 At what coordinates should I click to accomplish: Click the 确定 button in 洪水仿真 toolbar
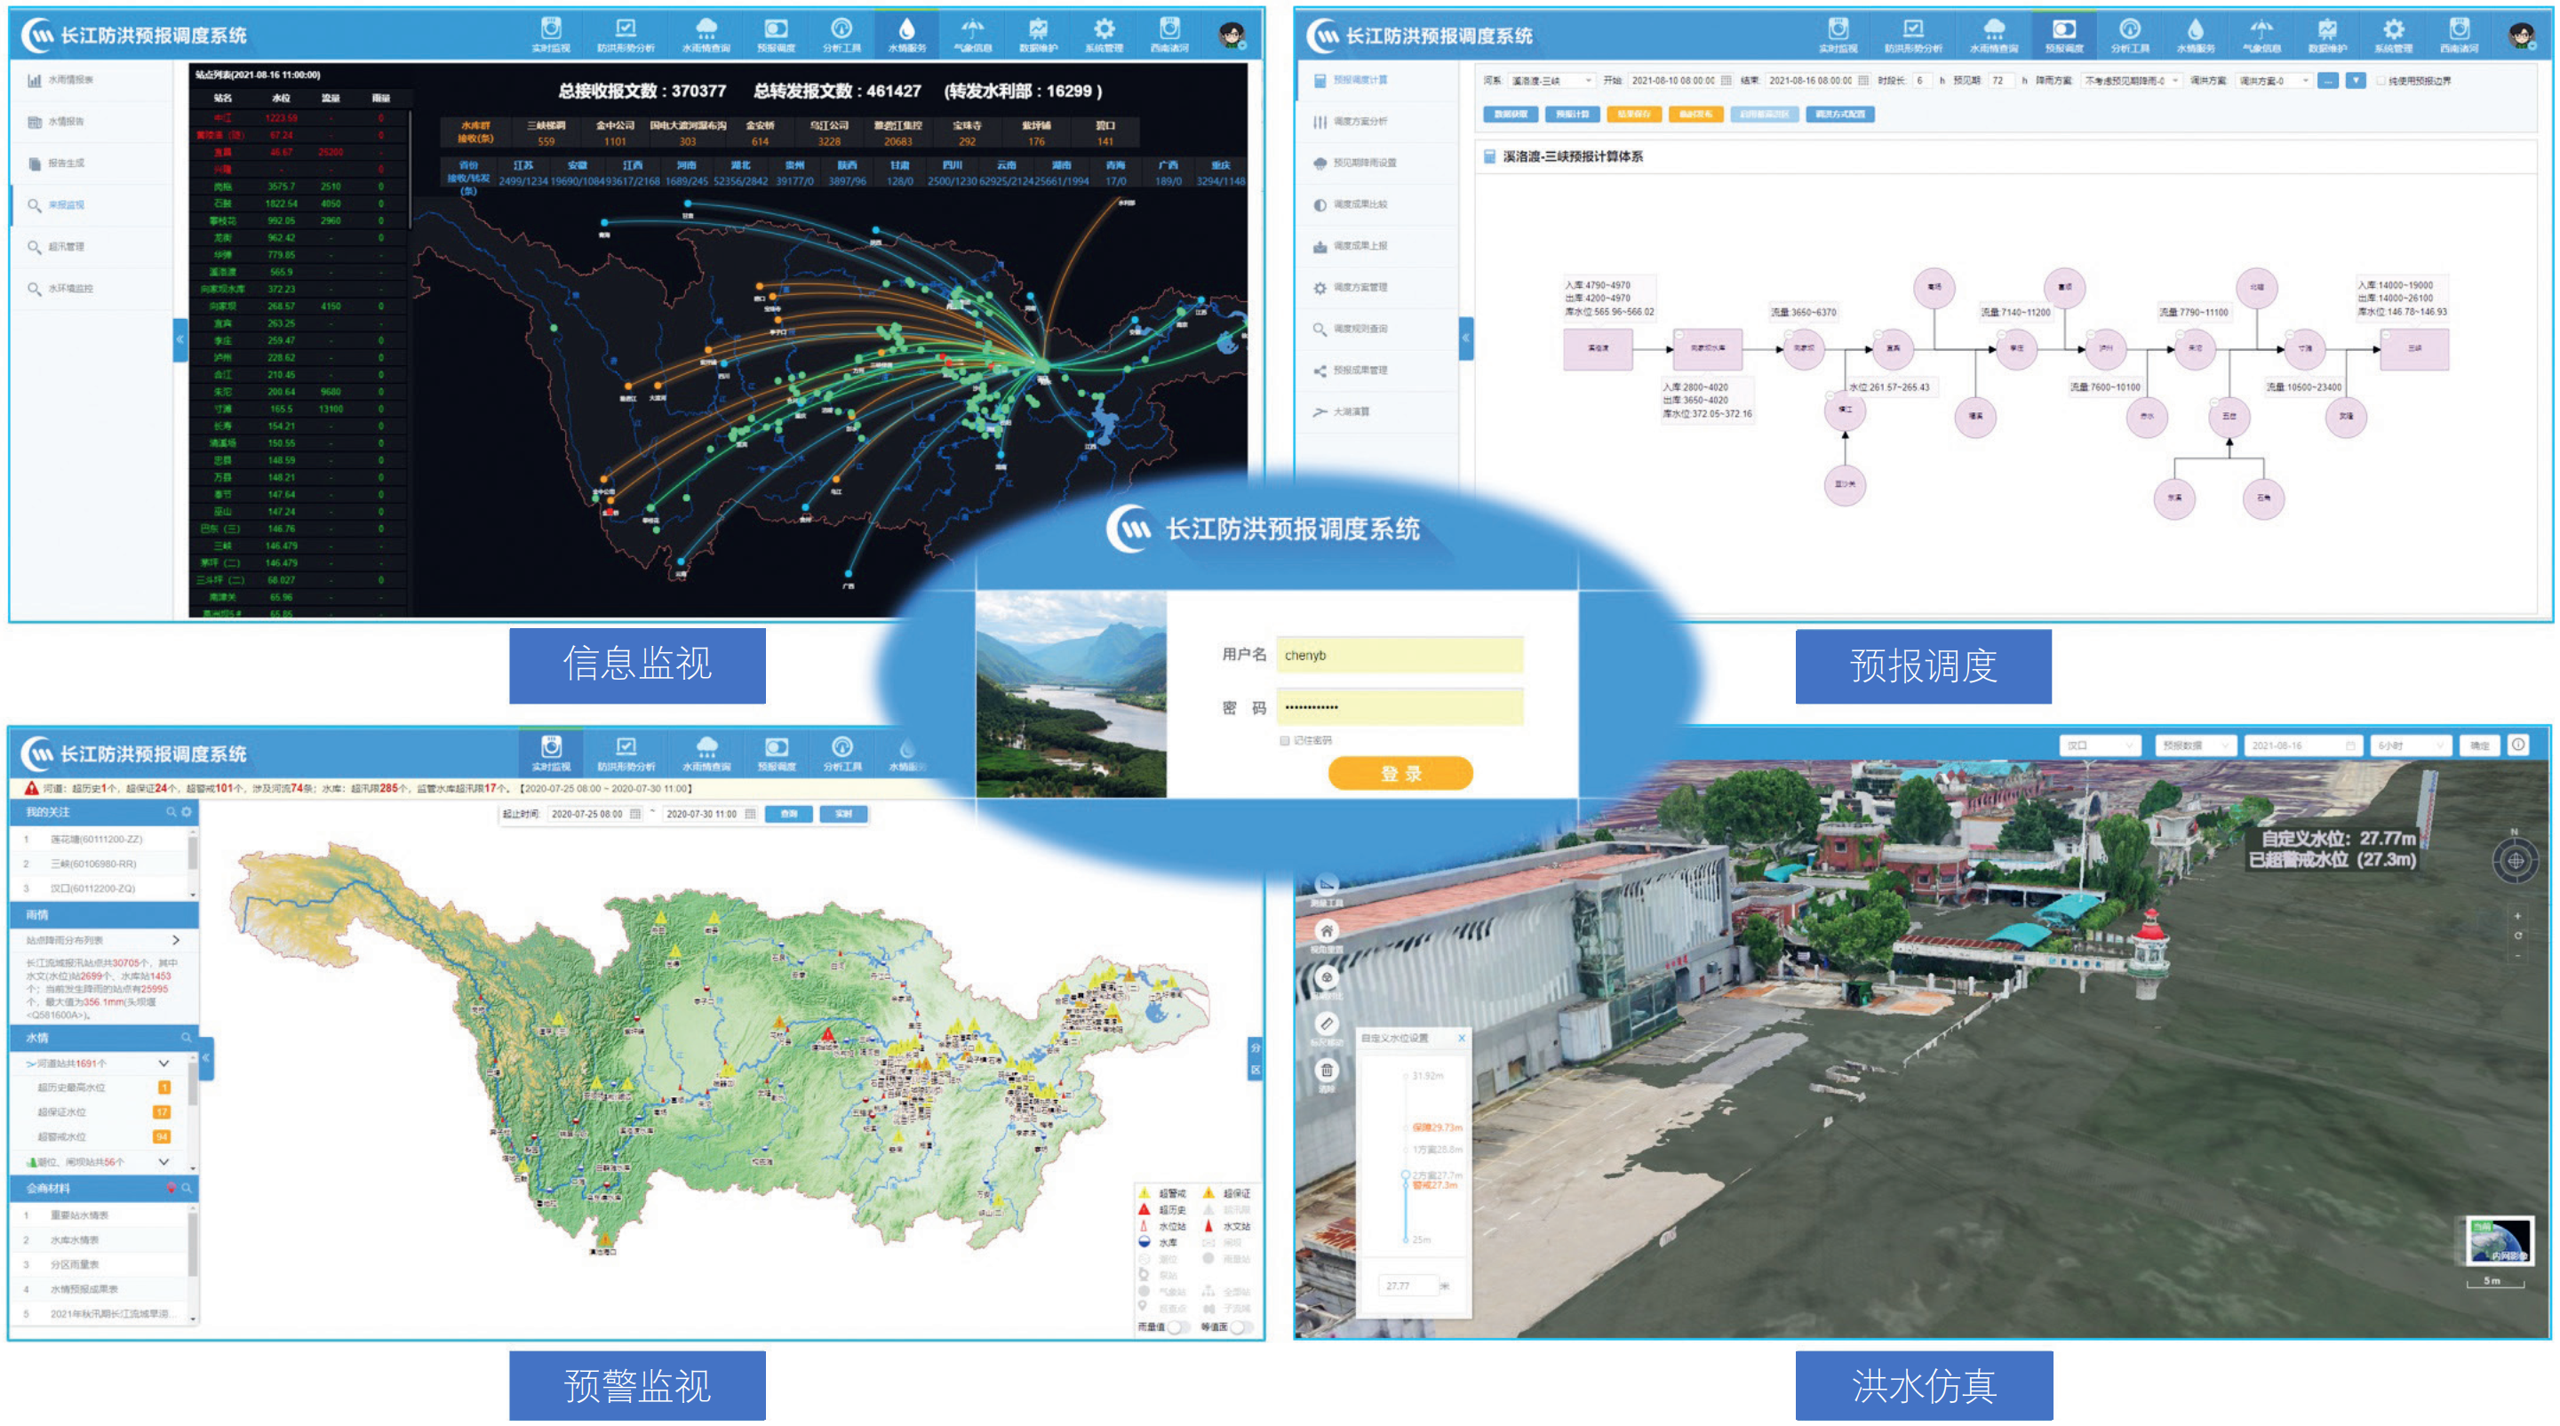click(x=2478, y=745)
